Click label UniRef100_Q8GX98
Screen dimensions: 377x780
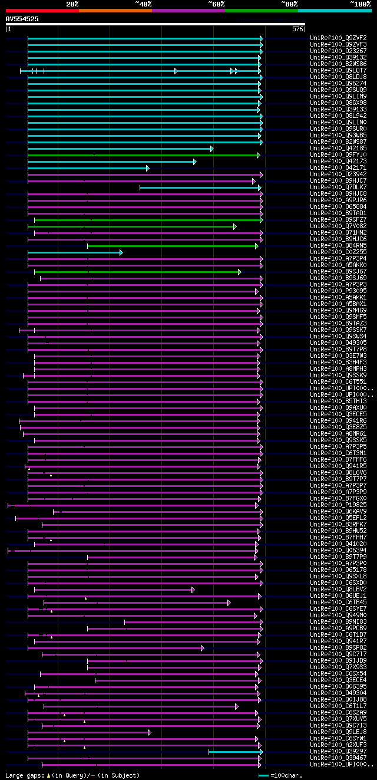tap(338, 103)
